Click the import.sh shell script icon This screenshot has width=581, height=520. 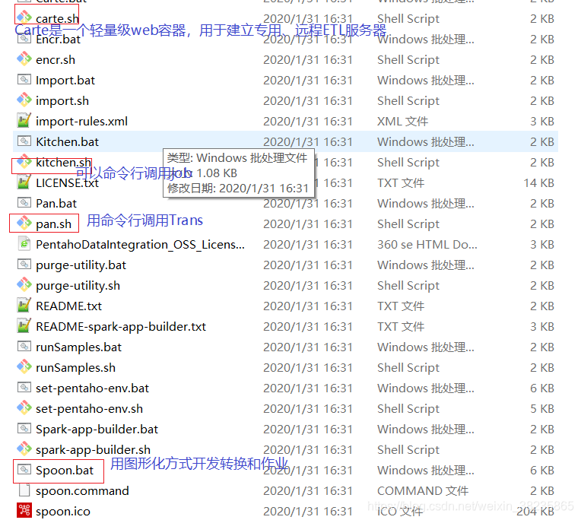click(24, 100)
